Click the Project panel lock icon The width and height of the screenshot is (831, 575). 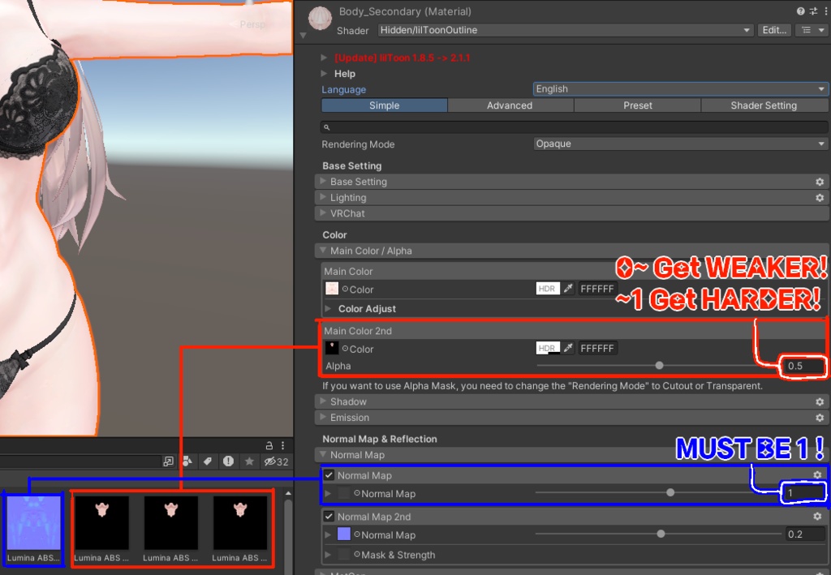[269, 445]
